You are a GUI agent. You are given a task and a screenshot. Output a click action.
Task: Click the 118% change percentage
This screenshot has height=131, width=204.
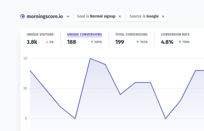pos(186,42)
